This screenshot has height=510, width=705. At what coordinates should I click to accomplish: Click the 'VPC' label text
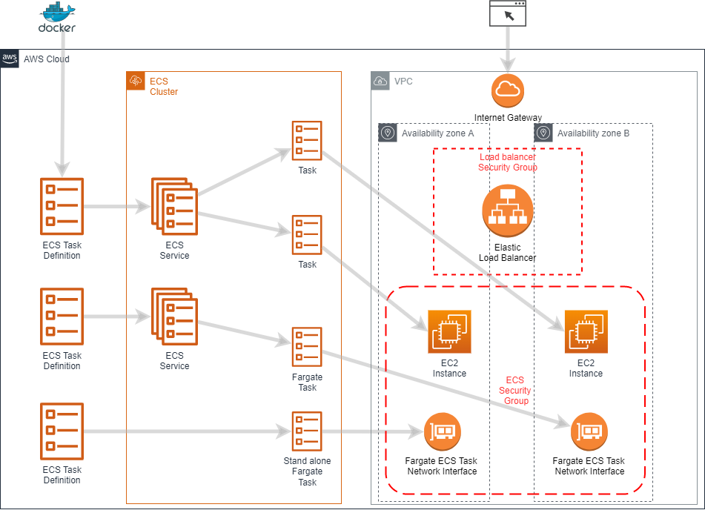point(403,82)
